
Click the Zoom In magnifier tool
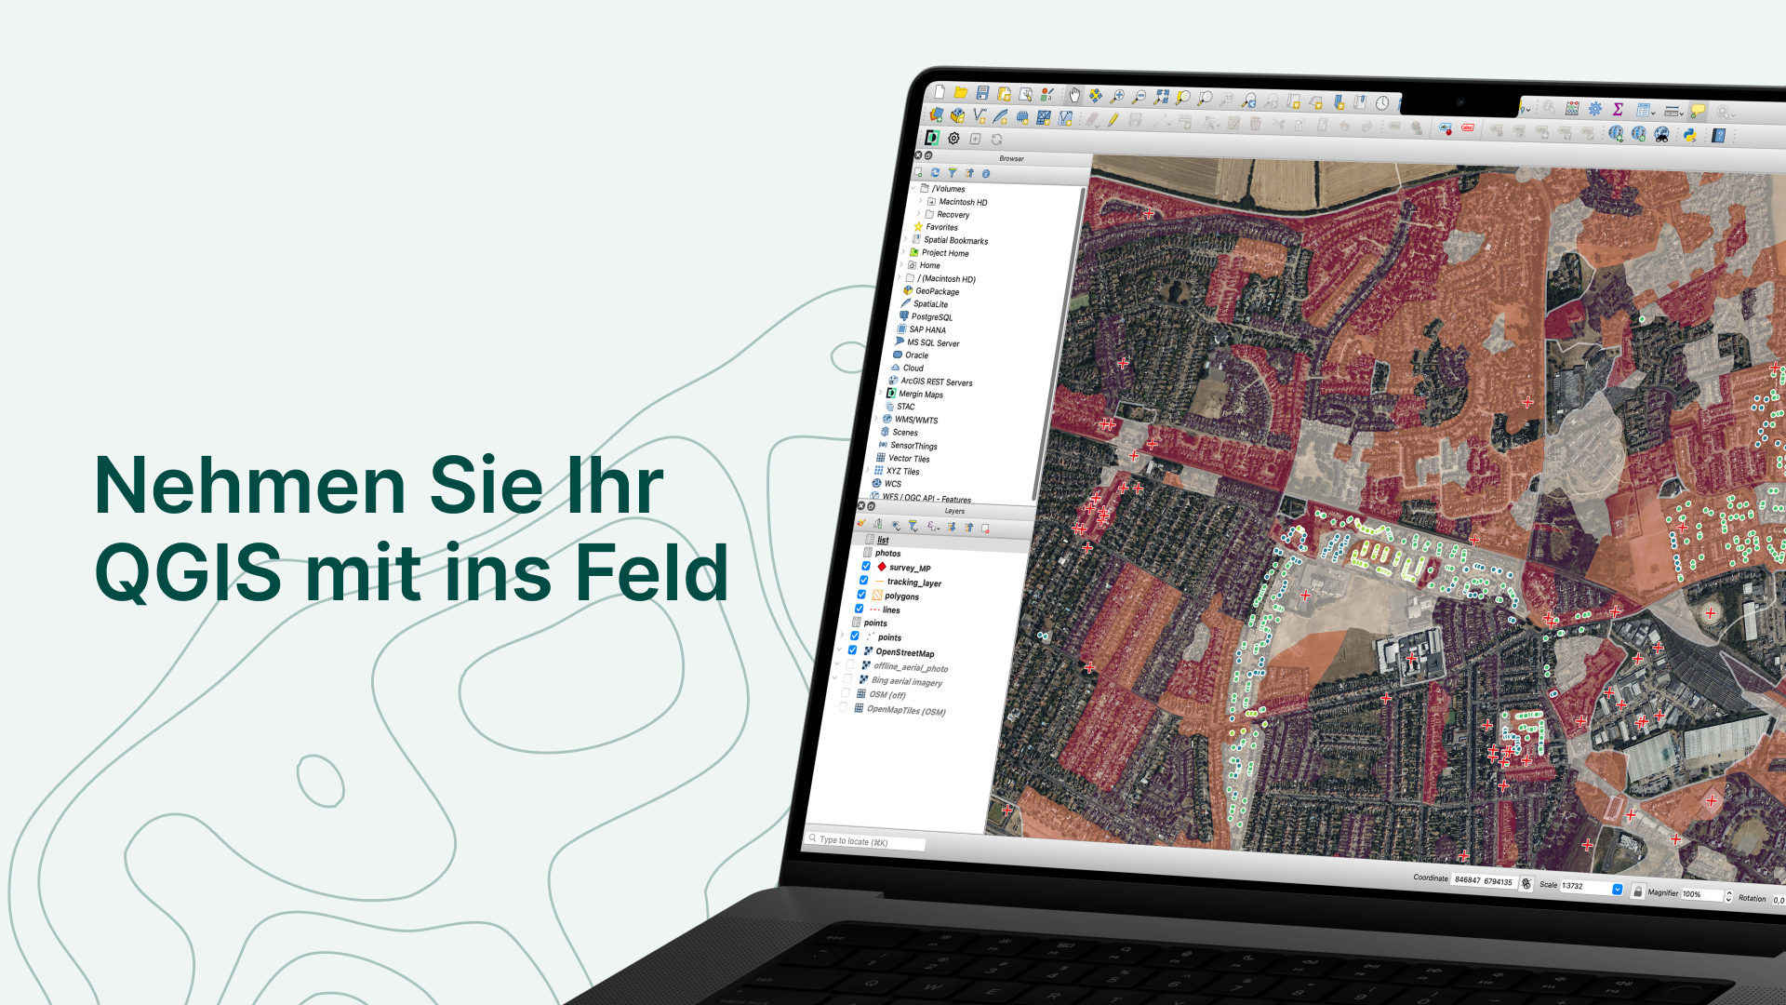[x=1117, y=96]
